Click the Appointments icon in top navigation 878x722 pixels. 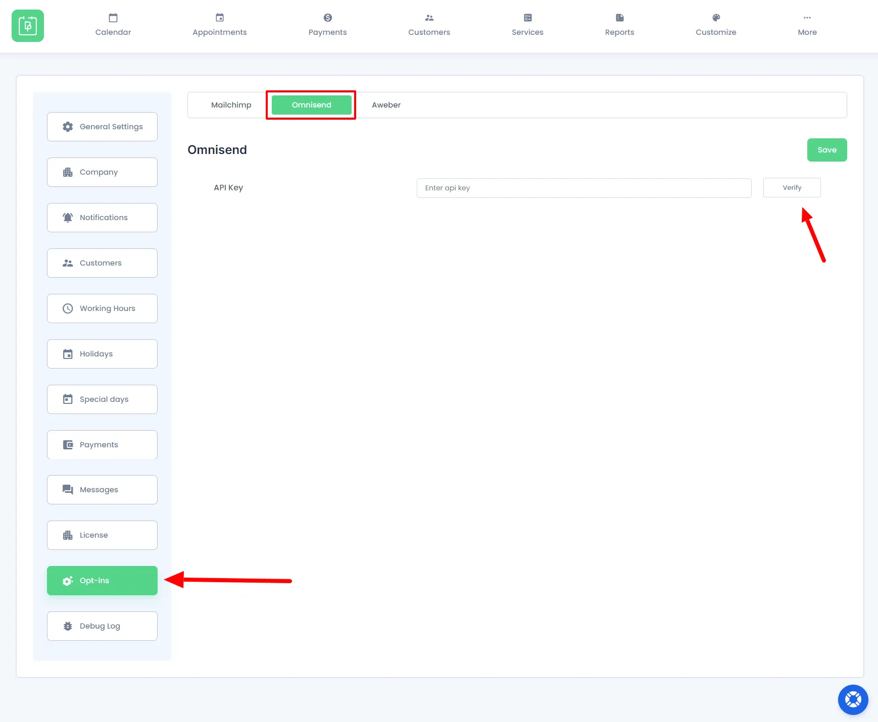tap(220, 18)
